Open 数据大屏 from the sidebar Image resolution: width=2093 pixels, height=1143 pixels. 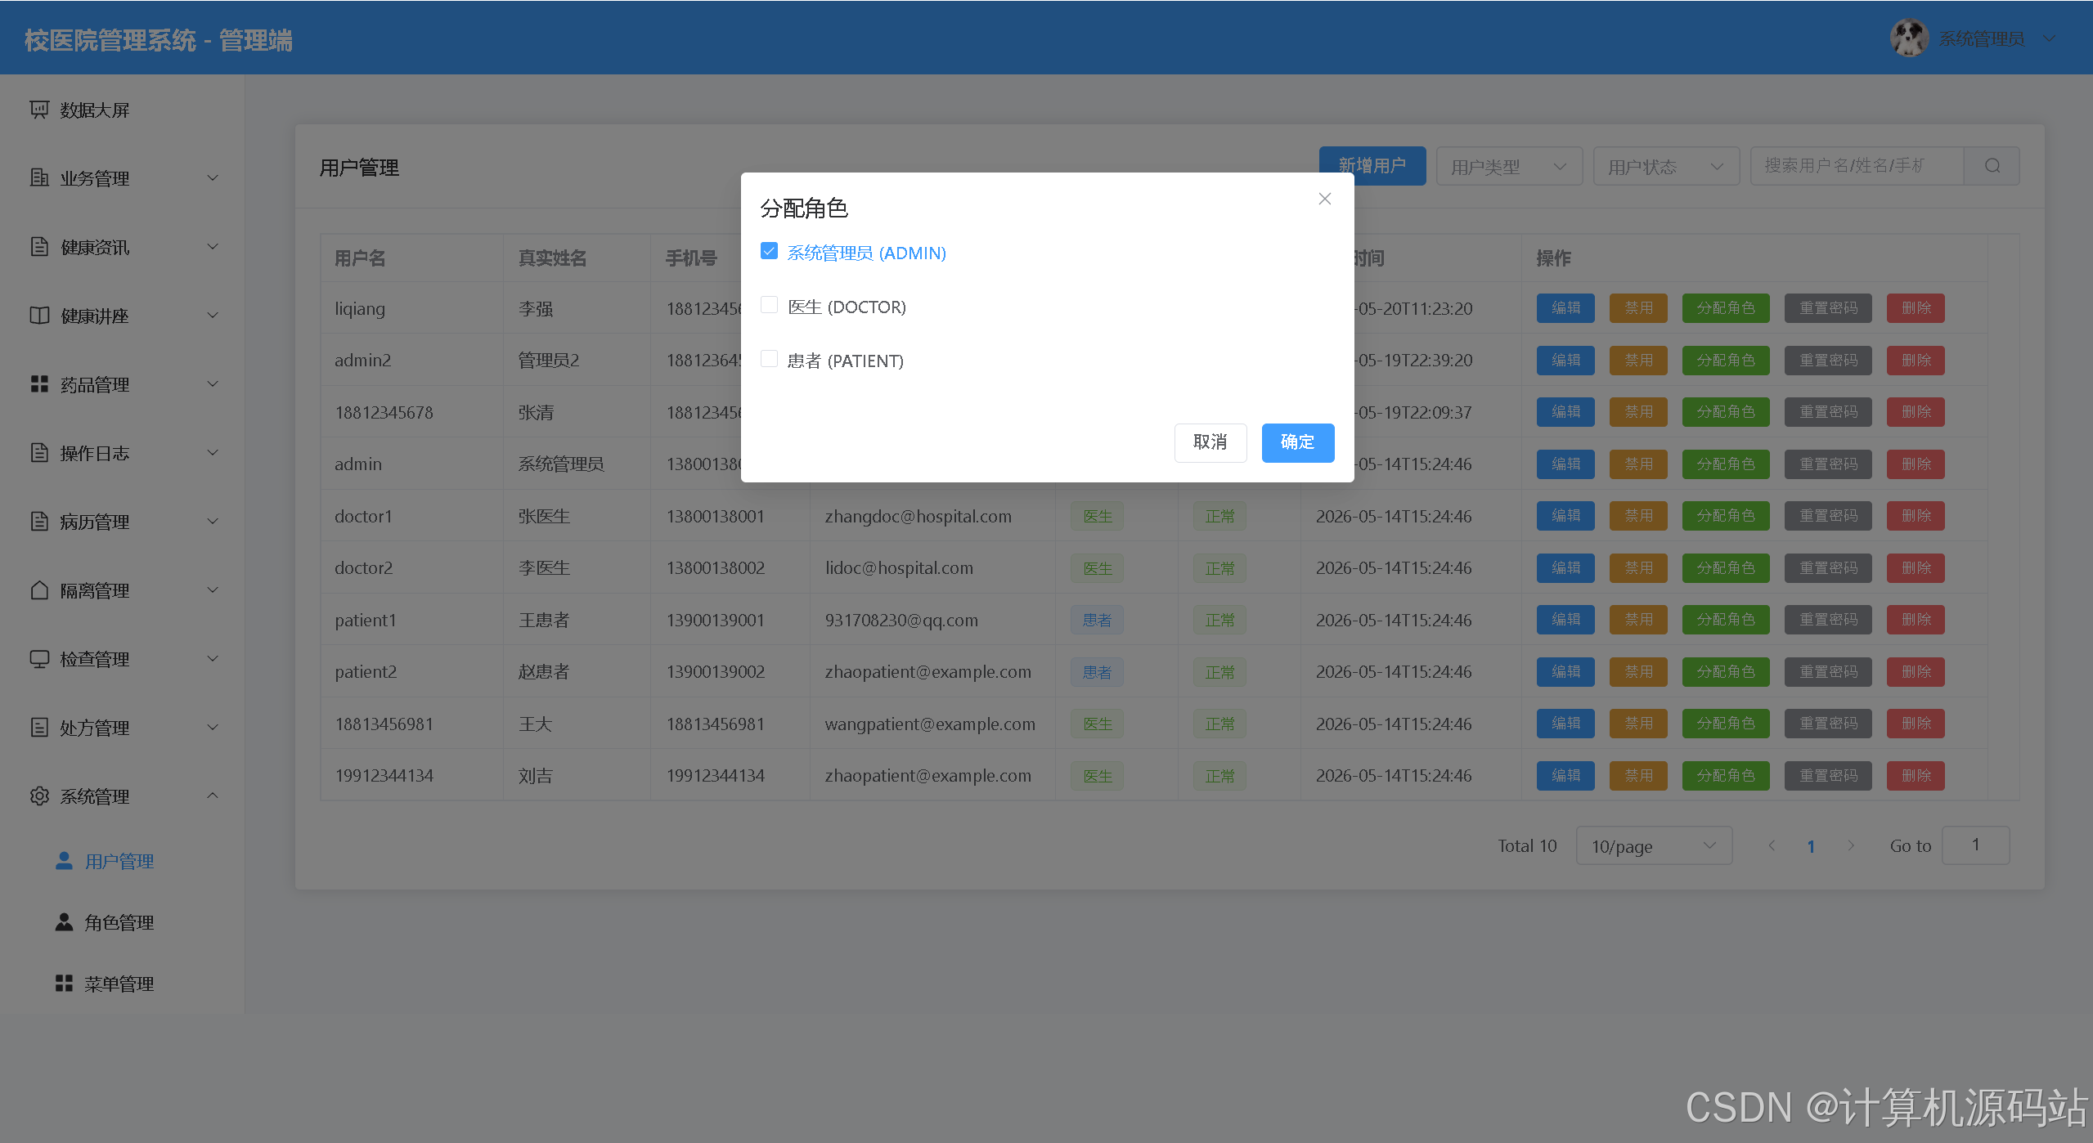click(x=122, y=110)
